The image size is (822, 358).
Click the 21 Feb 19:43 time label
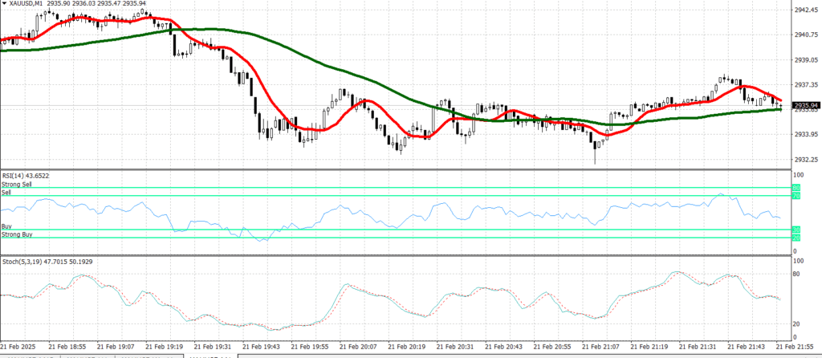[260, 347]
